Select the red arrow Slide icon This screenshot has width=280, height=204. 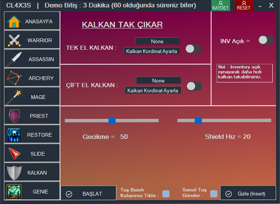pyautogui.click(x=14, y=154)
